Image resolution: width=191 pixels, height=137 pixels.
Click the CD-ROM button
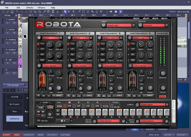pos(15,97)
